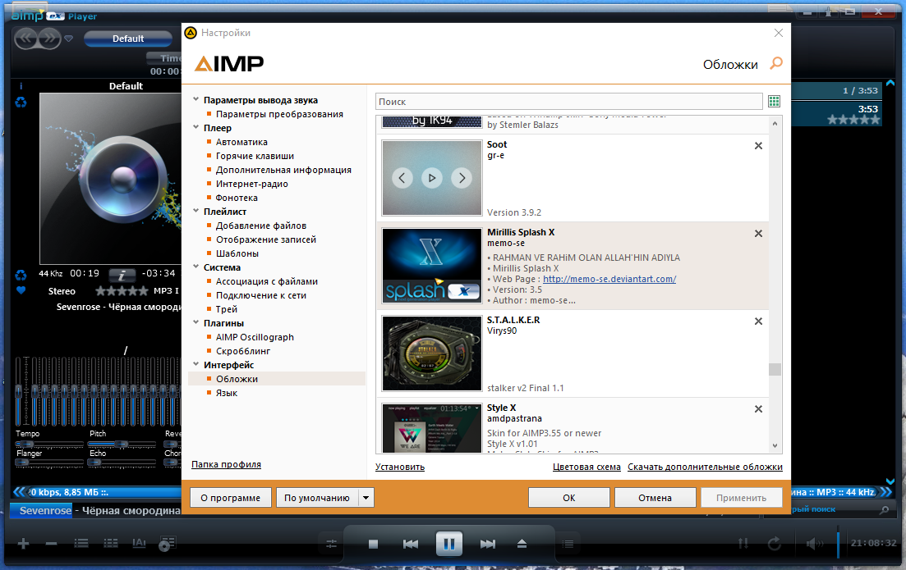The height and width of the screenshot is (570, 906).
Task: Click the disc playlist icon in bottom toolbar
Action: coord(167,544)
